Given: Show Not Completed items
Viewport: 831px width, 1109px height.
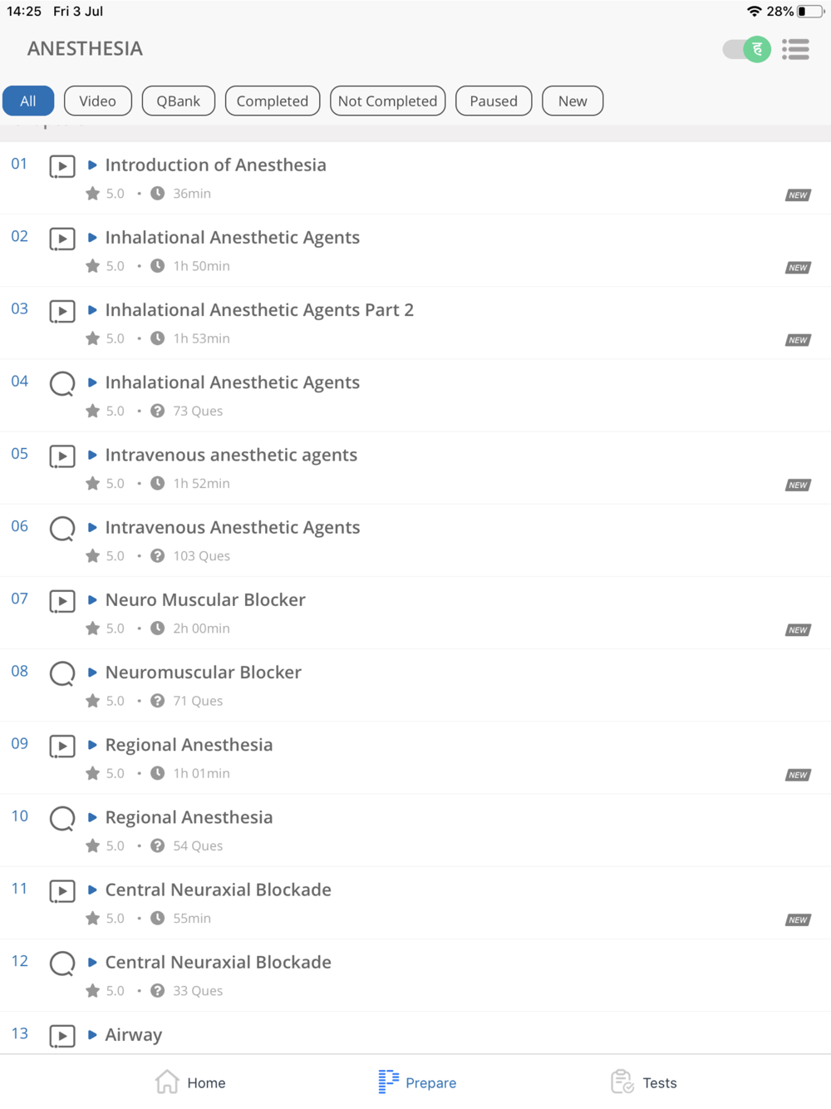Looking at the screenshot, I should (x=387, y=101).
